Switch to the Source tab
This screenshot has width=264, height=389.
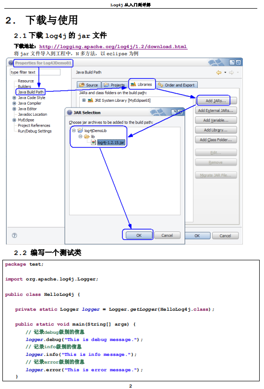click(x=89, y=85)
